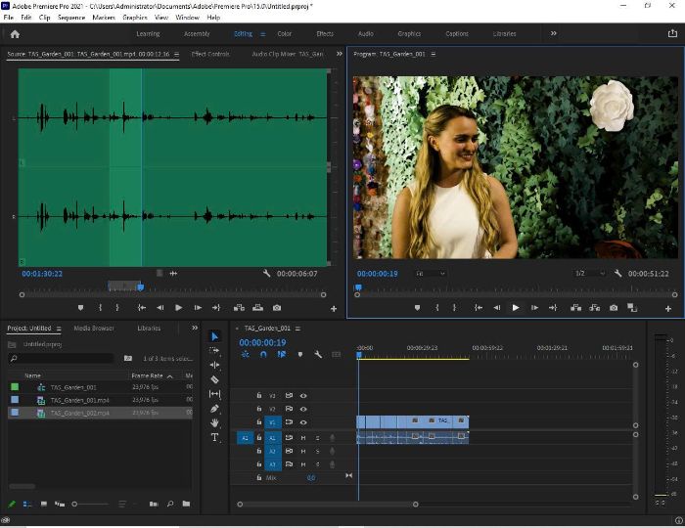The image size is (685, 528).
Task: Open Program monitor zoom level Fit dropdown
Action: point(430,273)
